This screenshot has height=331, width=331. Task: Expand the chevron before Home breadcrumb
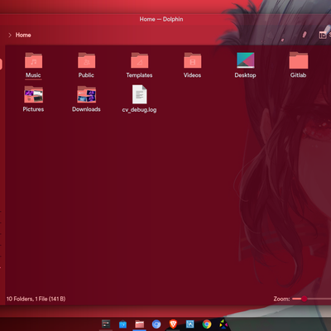pyautogui.click(x=10, y=35)
